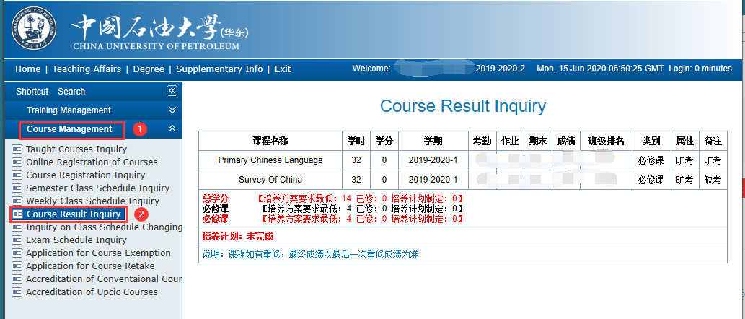
Task: Click icon next to Exam Schedule Inquiry
Action: [x=17, y=240]
